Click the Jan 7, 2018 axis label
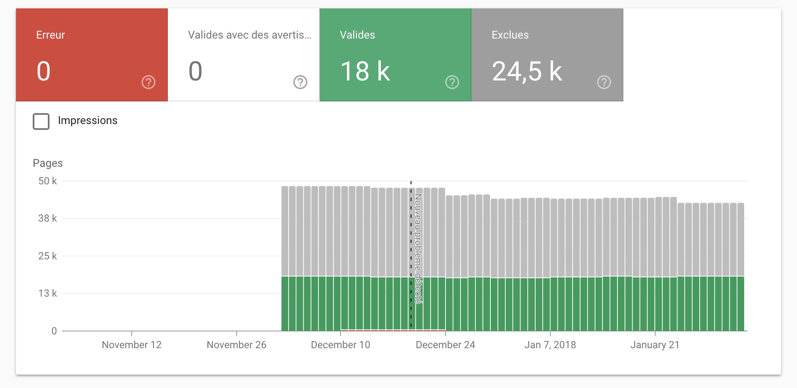Image resolution: width=797 pixels, height=388 pixels. 550,345
